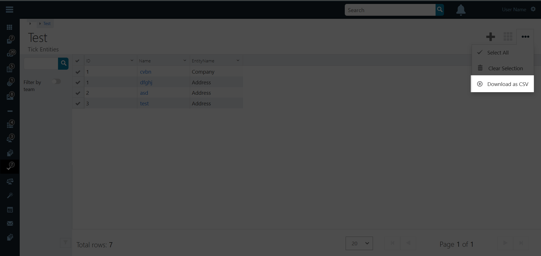Select the checkmark sidebar icon with badge 7
Image resolution: width=541 pixels, height=256 pixels.
click(x=10, y=166)
